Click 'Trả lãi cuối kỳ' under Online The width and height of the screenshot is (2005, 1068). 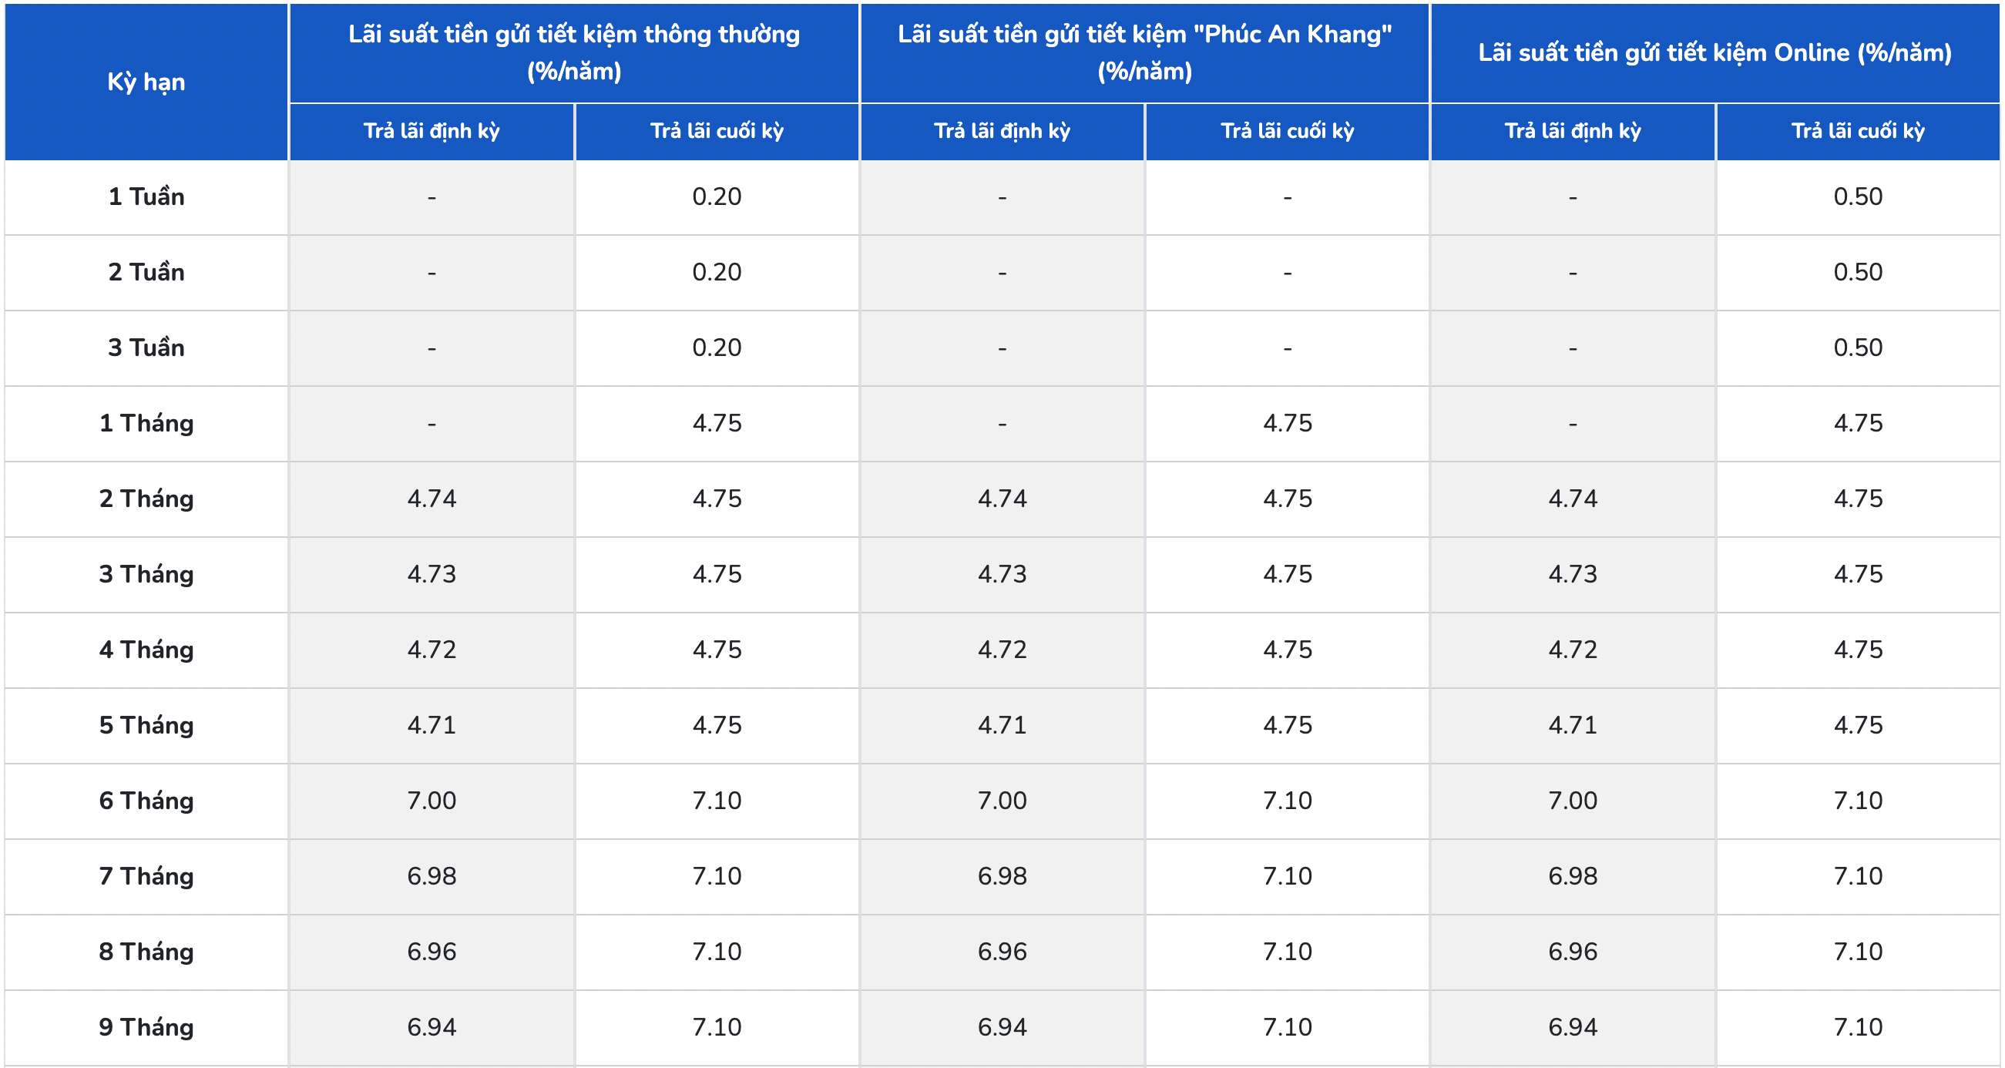[1858, 131]
